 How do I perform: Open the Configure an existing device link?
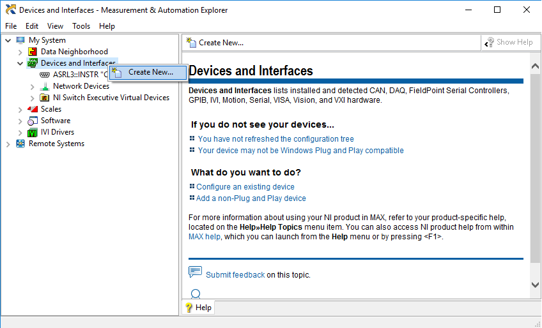click(245, 187)
